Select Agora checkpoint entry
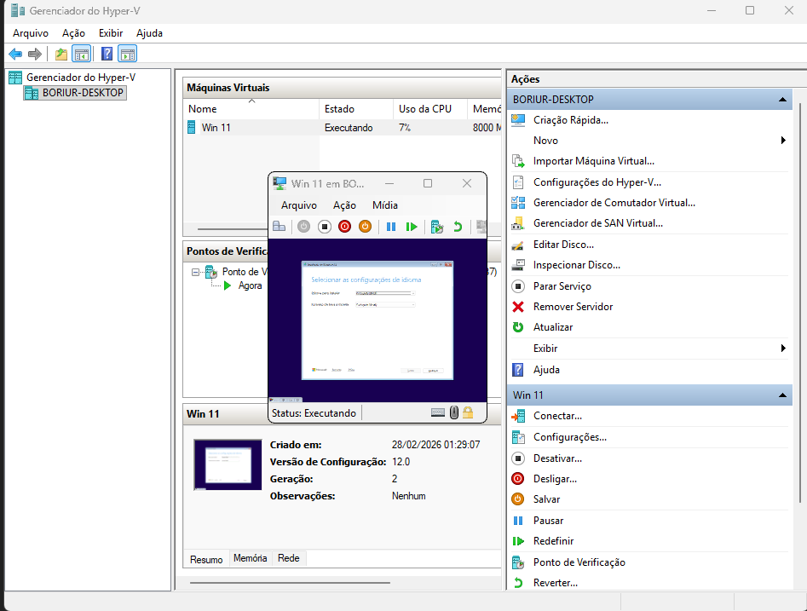Viewport: 807px width, 611px height. click(x=251, y=285)
